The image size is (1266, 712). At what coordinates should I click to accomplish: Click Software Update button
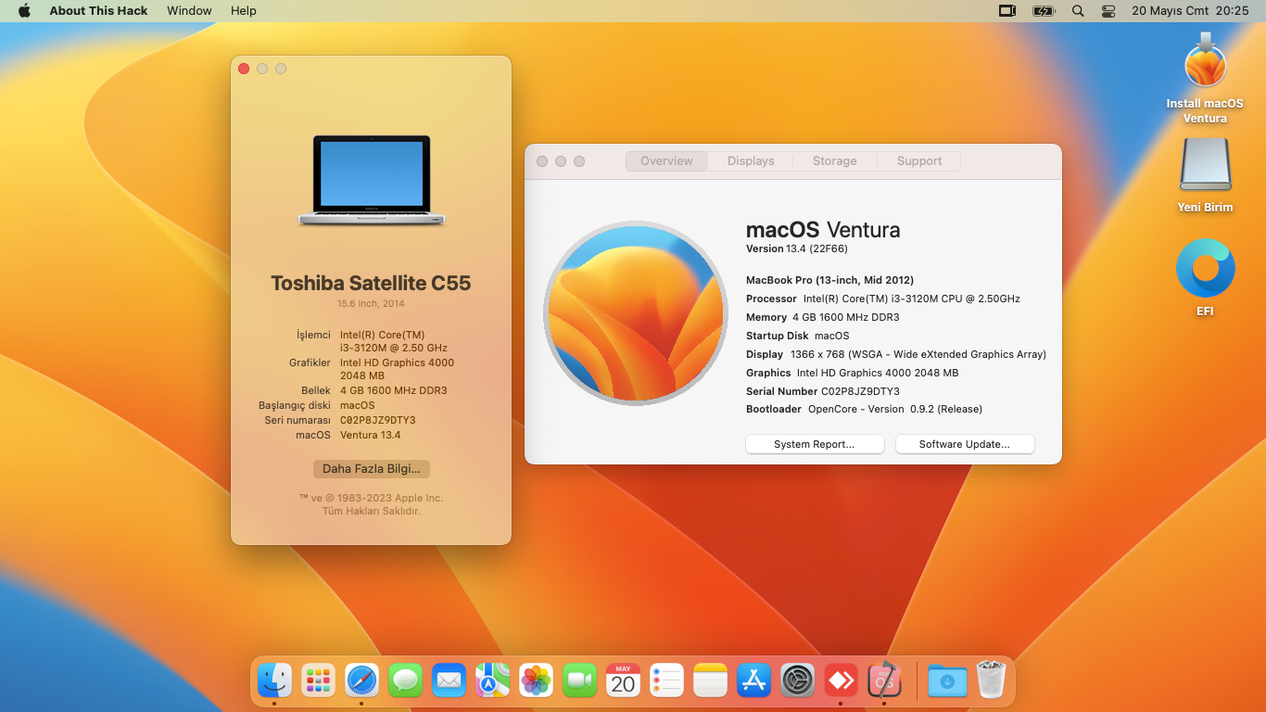pos(965,444)
